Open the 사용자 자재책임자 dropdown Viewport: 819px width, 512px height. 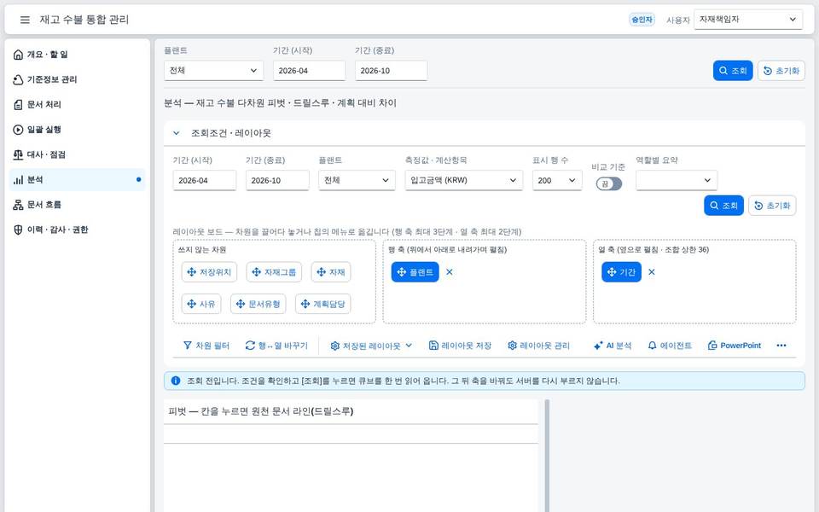pyautogui.click(x=748, y=20)
